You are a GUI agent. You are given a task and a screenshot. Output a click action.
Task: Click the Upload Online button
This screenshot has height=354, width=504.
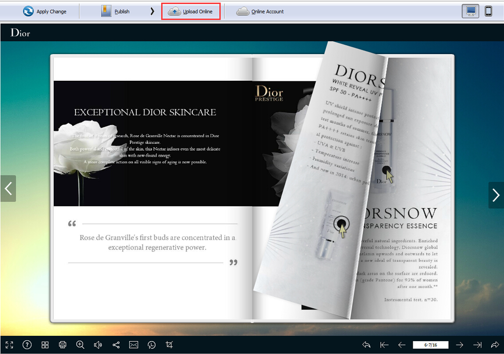click(x=191, y=11)
